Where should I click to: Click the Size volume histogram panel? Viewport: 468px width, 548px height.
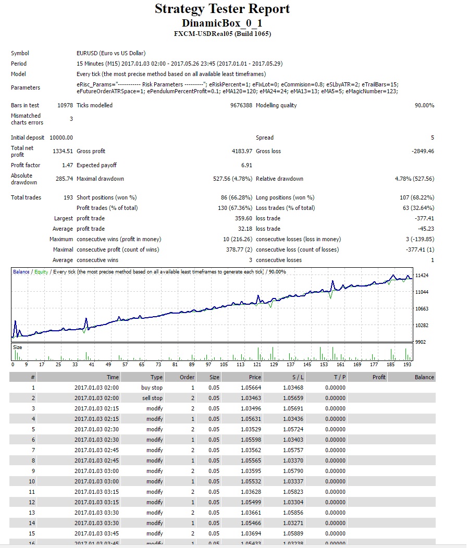[x=212, y=352]
